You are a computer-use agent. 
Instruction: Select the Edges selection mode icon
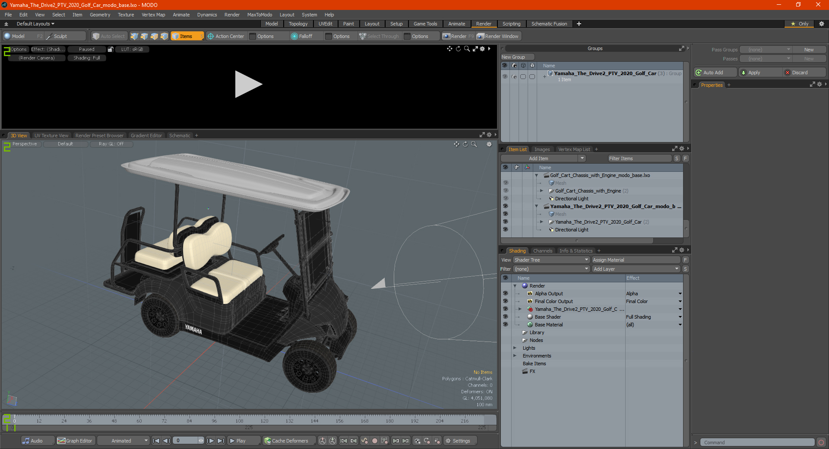pos(144,36)
